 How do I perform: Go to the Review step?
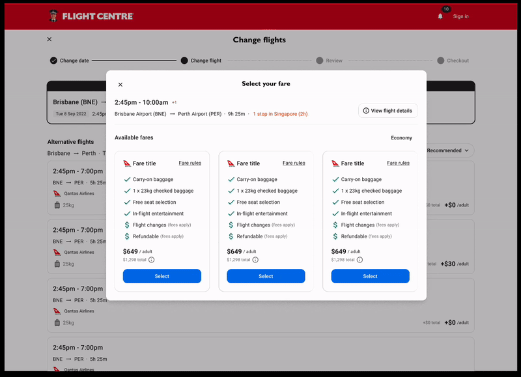pyautogui.click(x=329, y=61)
